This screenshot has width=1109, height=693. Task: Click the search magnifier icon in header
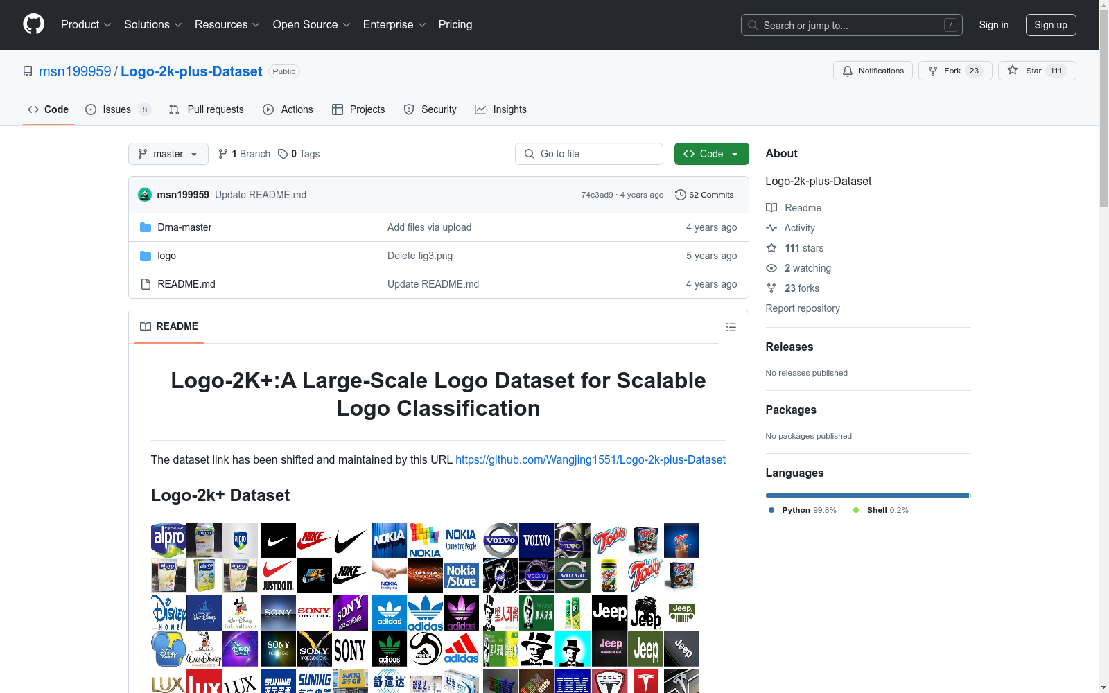click(x=753, y=25)
